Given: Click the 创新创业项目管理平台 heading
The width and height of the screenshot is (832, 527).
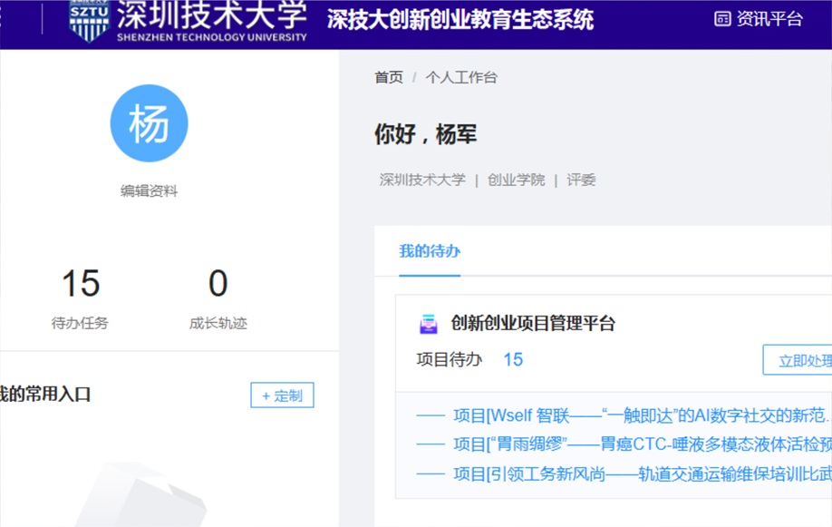Looking at the screenshot, I should pyautogui.click(x=537, y=322).
